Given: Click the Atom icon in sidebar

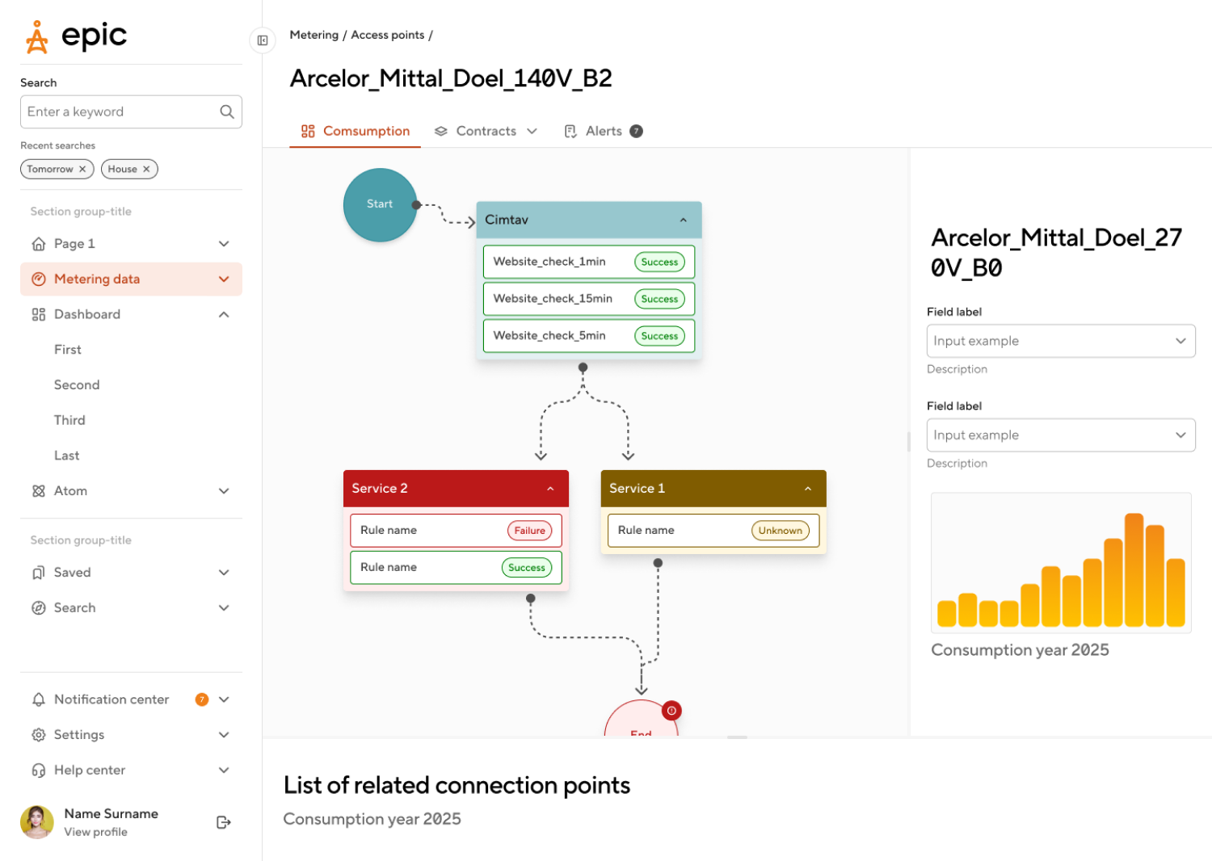Looking at the screenshot, I should tap(38, 491).
